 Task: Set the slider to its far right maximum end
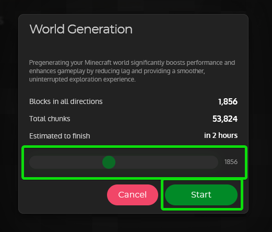216,162
